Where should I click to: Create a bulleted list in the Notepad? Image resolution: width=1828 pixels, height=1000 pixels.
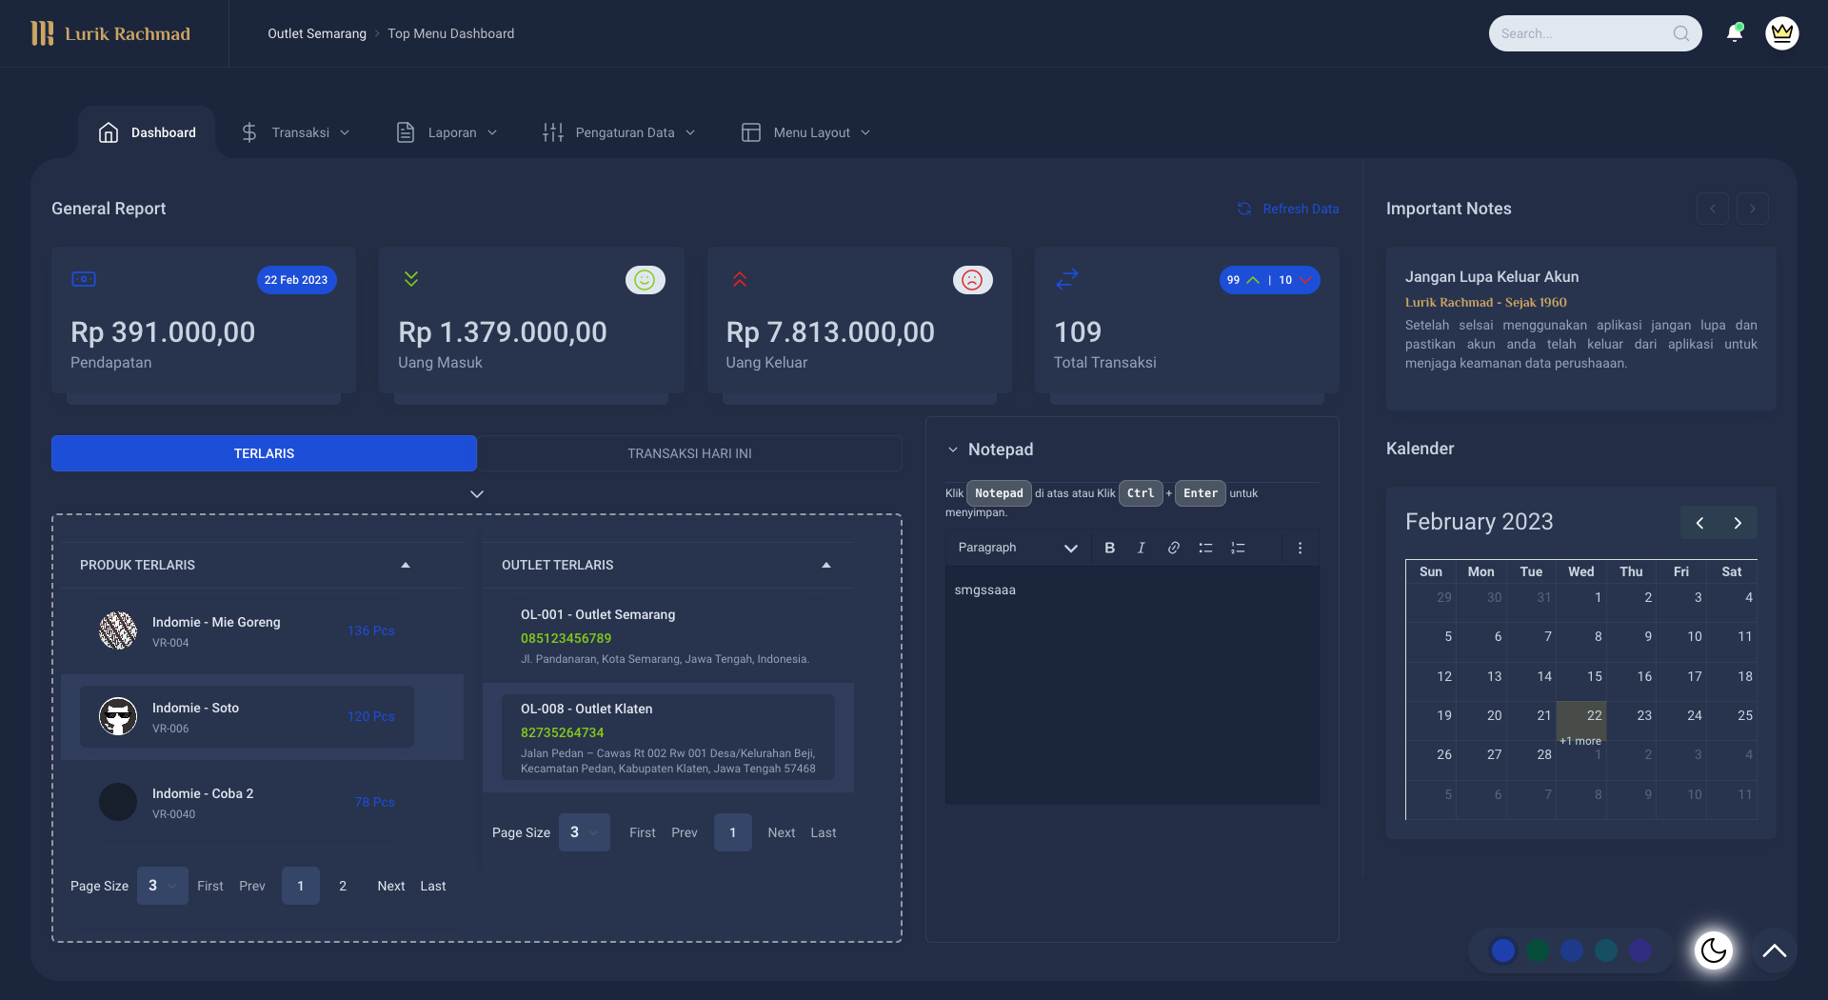point(1205,548)
